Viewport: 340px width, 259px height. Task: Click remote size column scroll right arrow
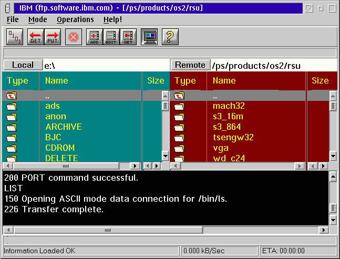click(323, 166)
